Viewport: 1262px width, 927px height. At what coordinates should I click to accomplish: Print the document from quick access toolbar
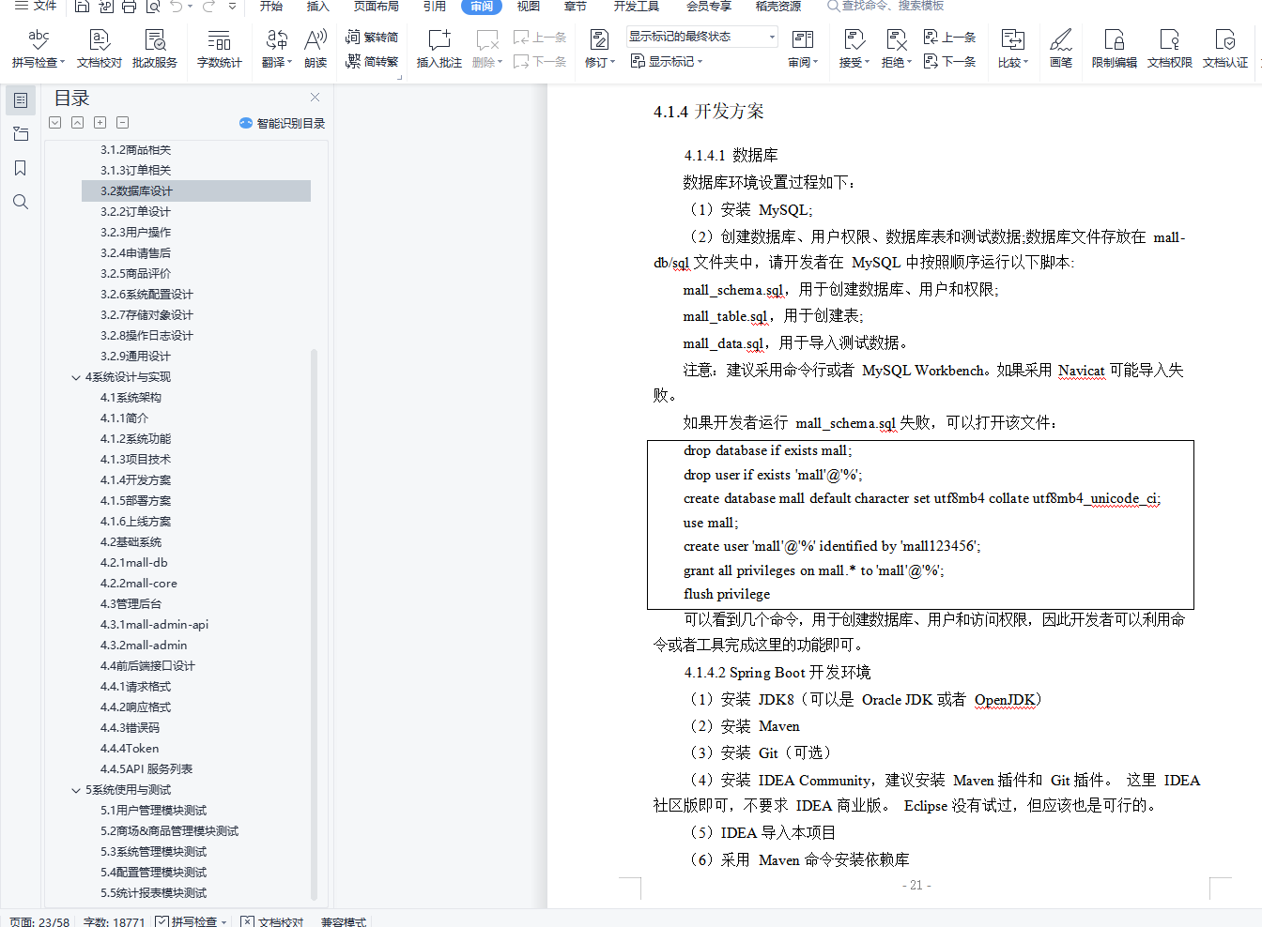[129, 7]
